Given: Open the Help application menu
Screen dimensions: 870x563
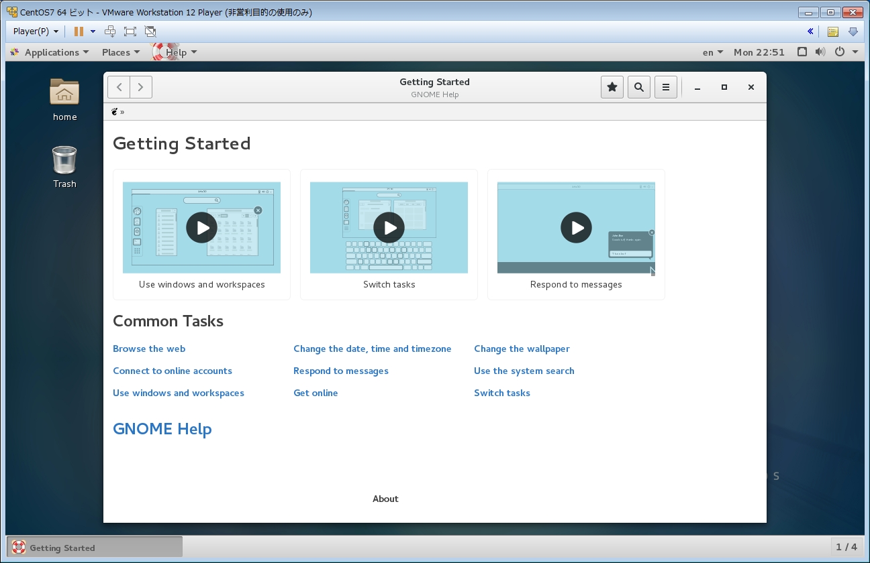Looking at the screenshot, I should coord(177,52).
